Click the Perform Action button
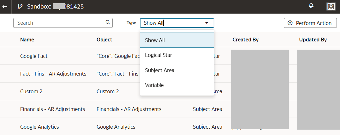Viewport: 340px width, 135px height. click(x=310, y=23)
